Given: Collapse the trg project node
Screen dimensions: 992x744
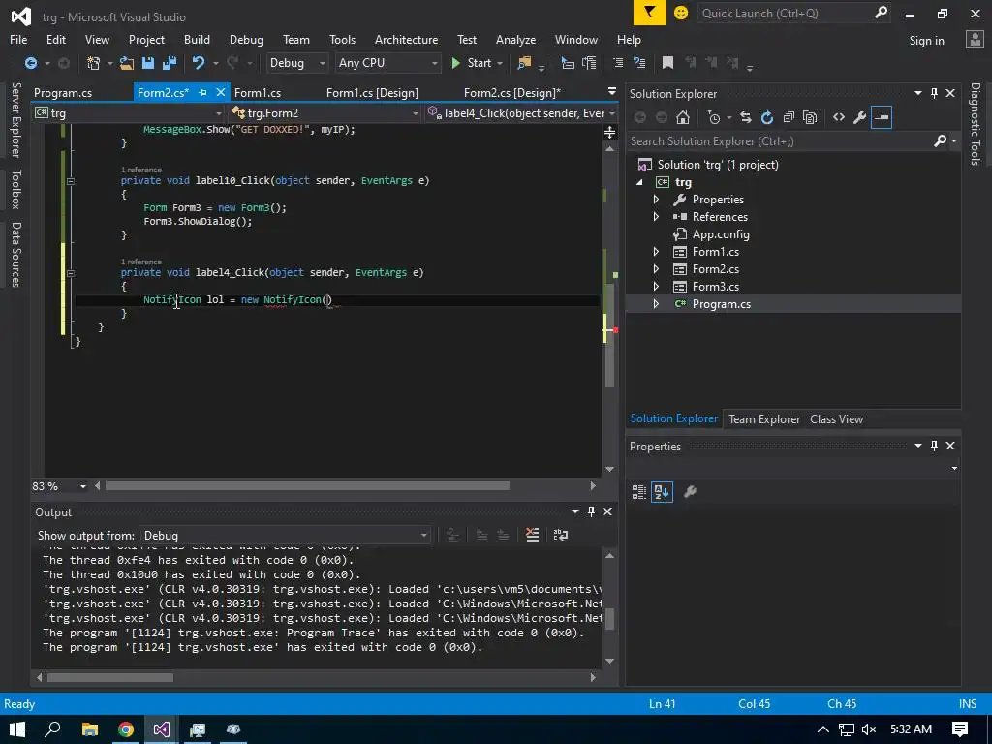Looking at the screenshot, I should tap(639, 182).
